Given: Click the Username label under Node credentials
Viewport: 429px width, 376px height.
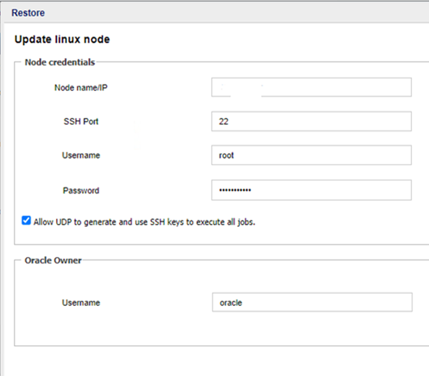Looking at the screenshot, I should (81, 155).
